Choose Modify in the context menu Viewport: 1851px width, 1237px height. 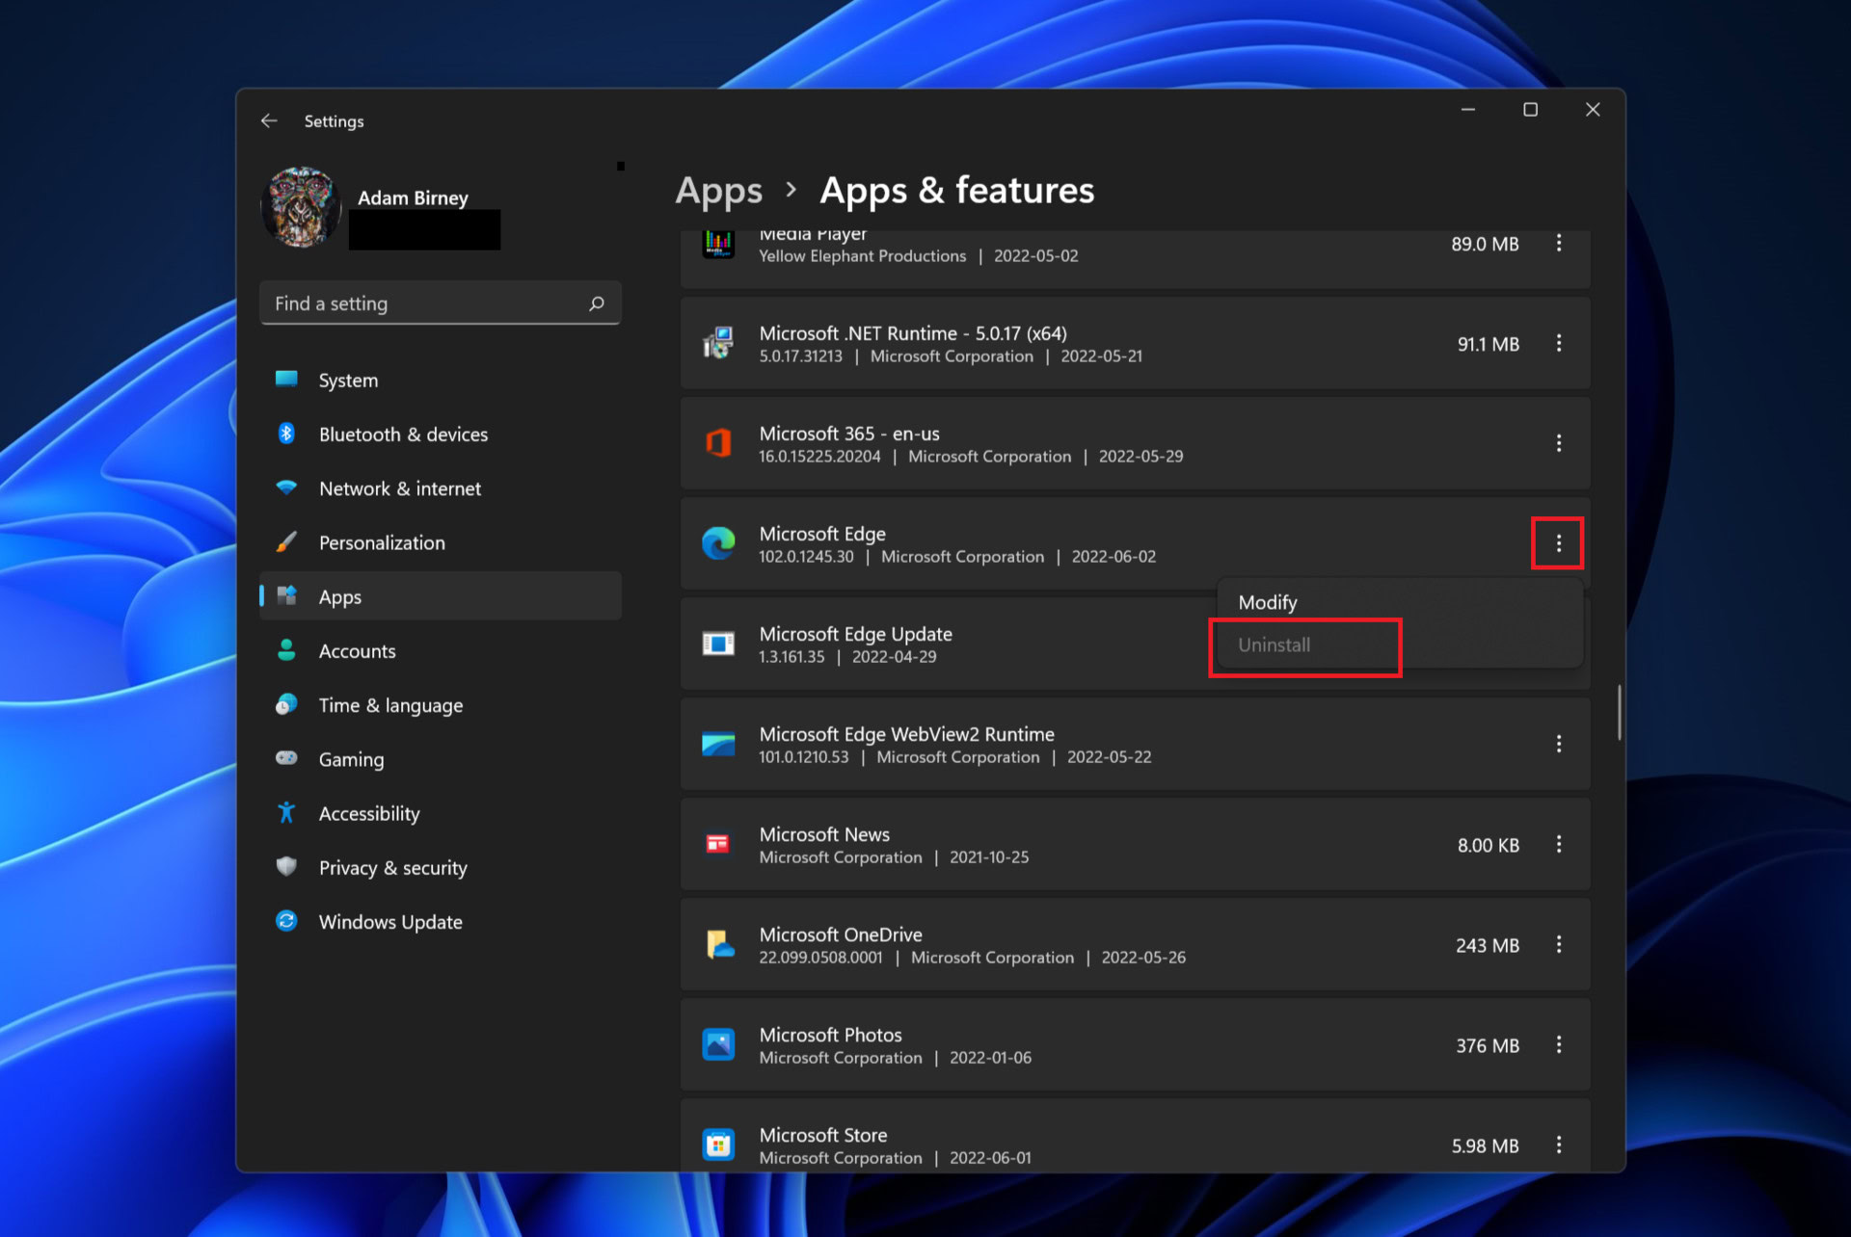click(1400, 602)
